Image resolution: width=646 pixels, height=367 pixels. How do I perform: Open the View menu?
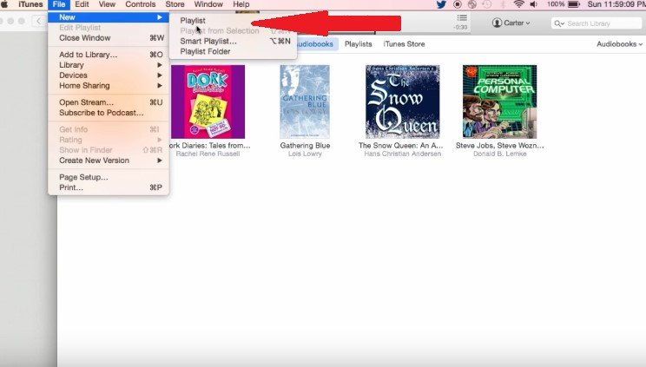tap(107, 4)
